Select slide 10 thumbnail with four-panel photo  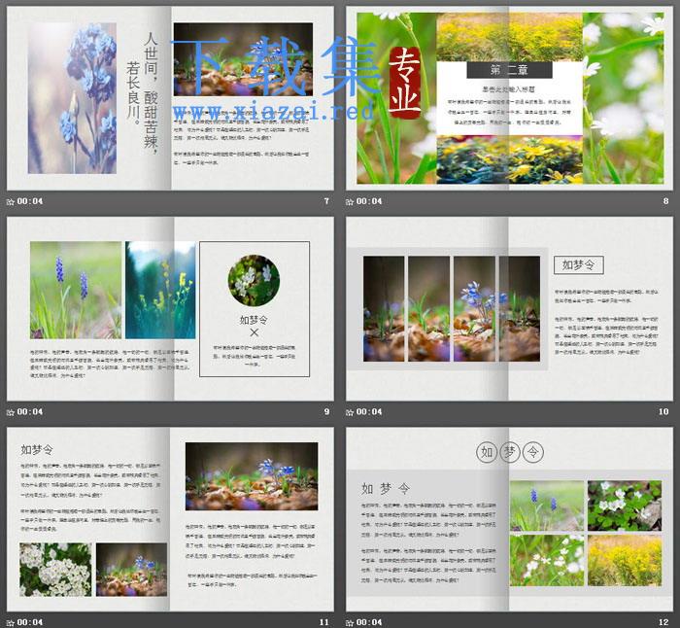coord(509,308)
